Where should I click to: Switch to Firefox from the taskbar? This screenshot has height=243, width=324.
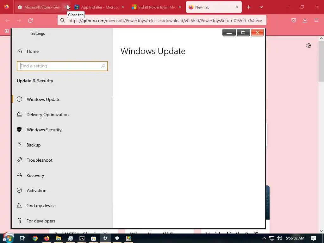coord(47,238)
